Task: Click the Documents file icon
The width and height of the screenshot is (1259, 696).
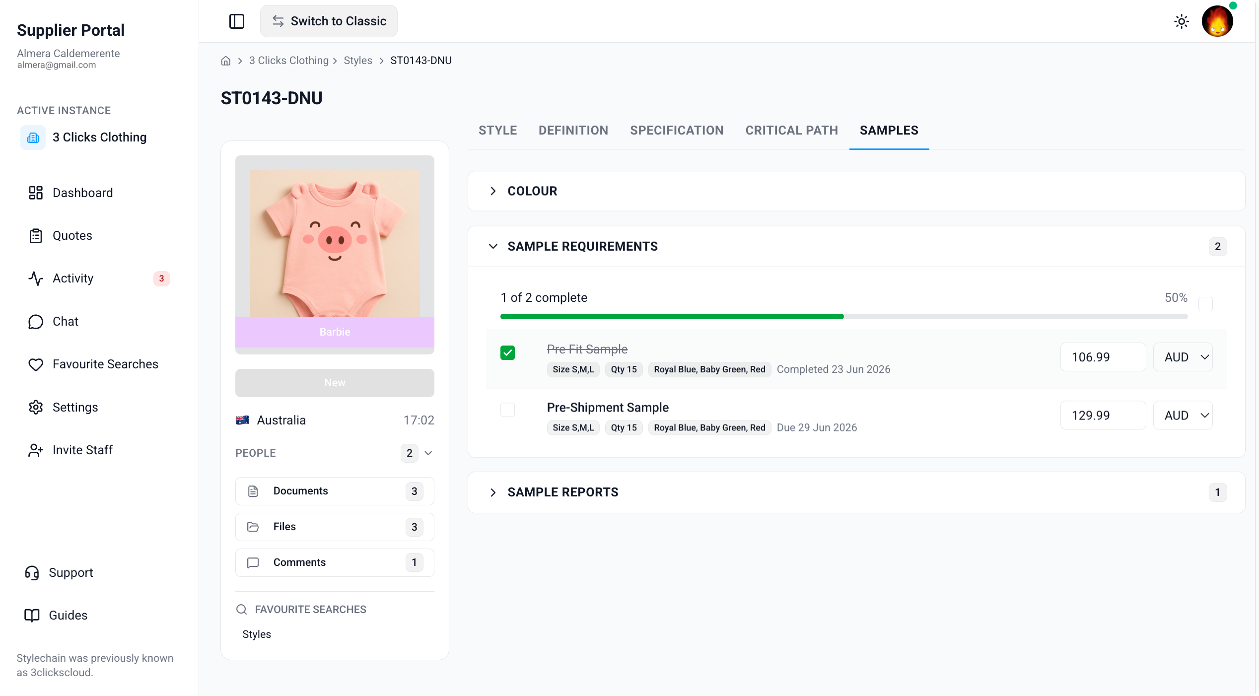Action: click(x=253, y=491)
